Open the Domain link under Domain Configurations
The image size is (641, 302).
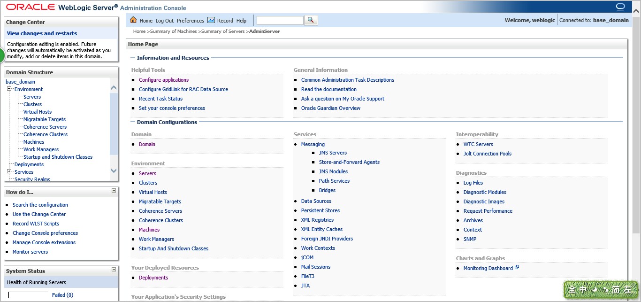[x=147, y=144]
